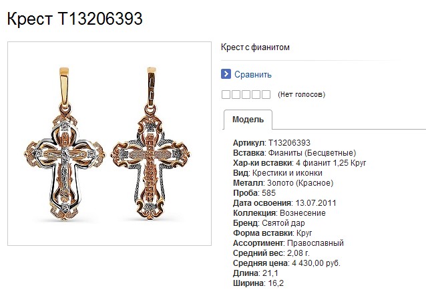426x304 pixels.
Task: Click the Средняя цена 4 430,00 руб. line
Action: pyautogui.click(x=286, y=263)
